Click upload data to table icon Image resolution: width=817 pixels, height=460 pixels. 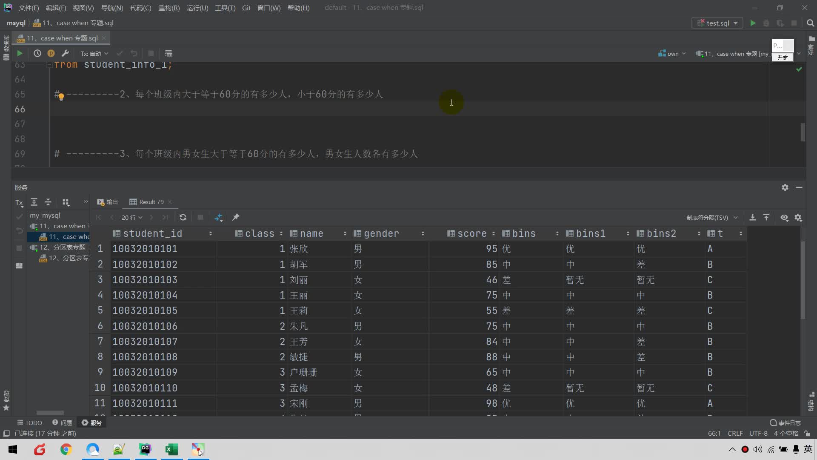pos(766,217)
